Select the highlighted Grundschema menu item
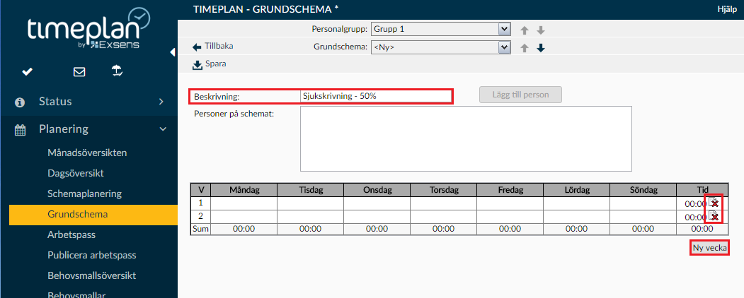 pos(93,214)
